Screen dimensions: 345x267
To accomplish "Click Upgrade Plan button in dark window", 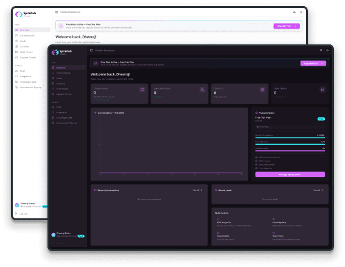I will (313, 63).
